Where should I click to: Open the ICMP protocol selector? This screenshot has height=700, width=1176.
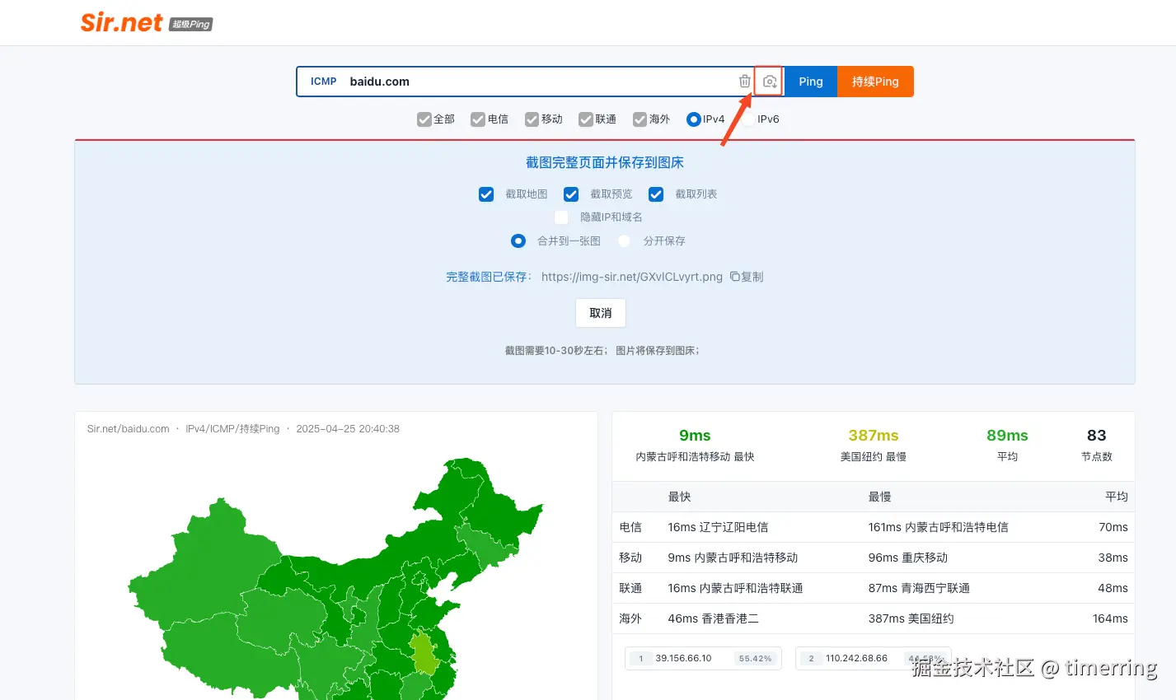[x=323, y=82]
